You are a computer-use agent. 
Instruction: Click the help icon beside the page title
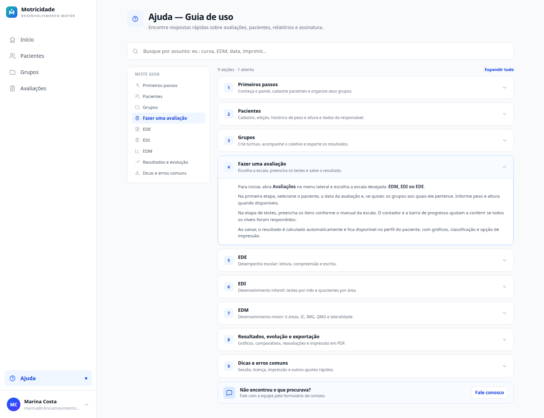(135, 19)
